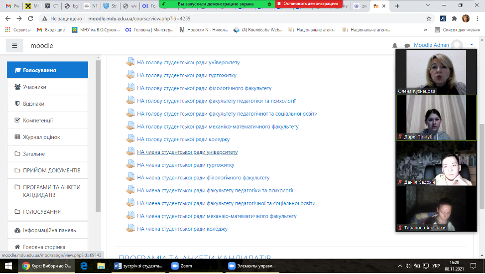Toggle the Moodle hamburger side menu

coord(14,46)
